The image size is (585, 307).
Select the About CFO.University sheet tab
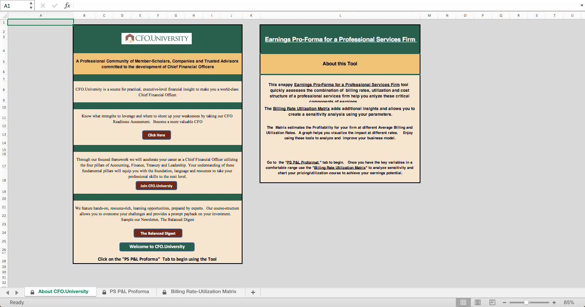tap(60, 292)
